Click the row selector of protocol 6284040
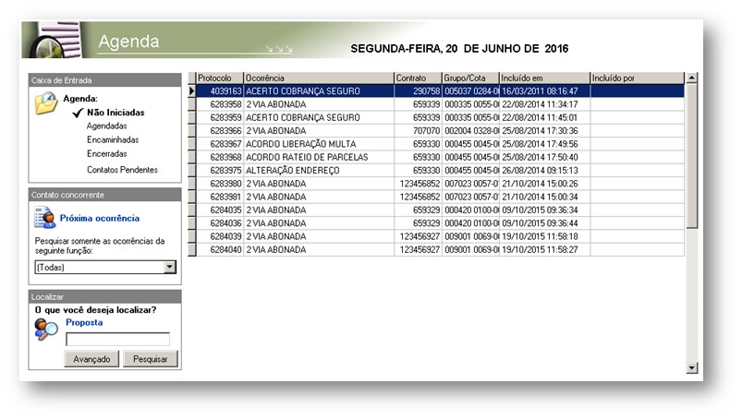742x420 pixels. [191, 250]
